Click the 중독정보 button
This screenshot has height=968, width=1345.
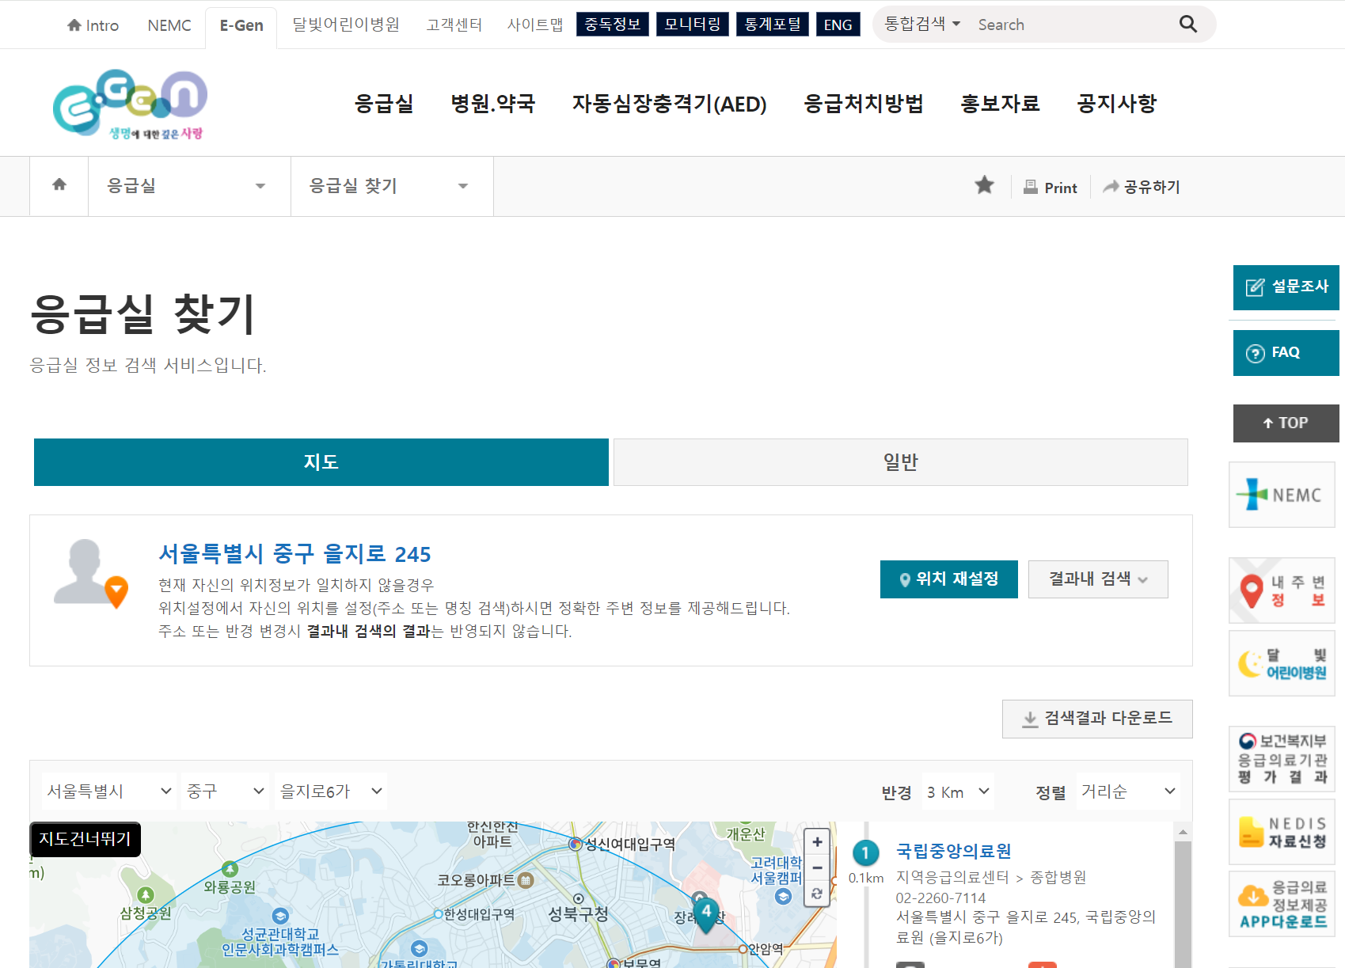click(x=613, y=25)
